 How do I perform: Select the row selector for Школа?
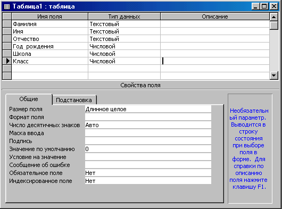click(7, 54)
